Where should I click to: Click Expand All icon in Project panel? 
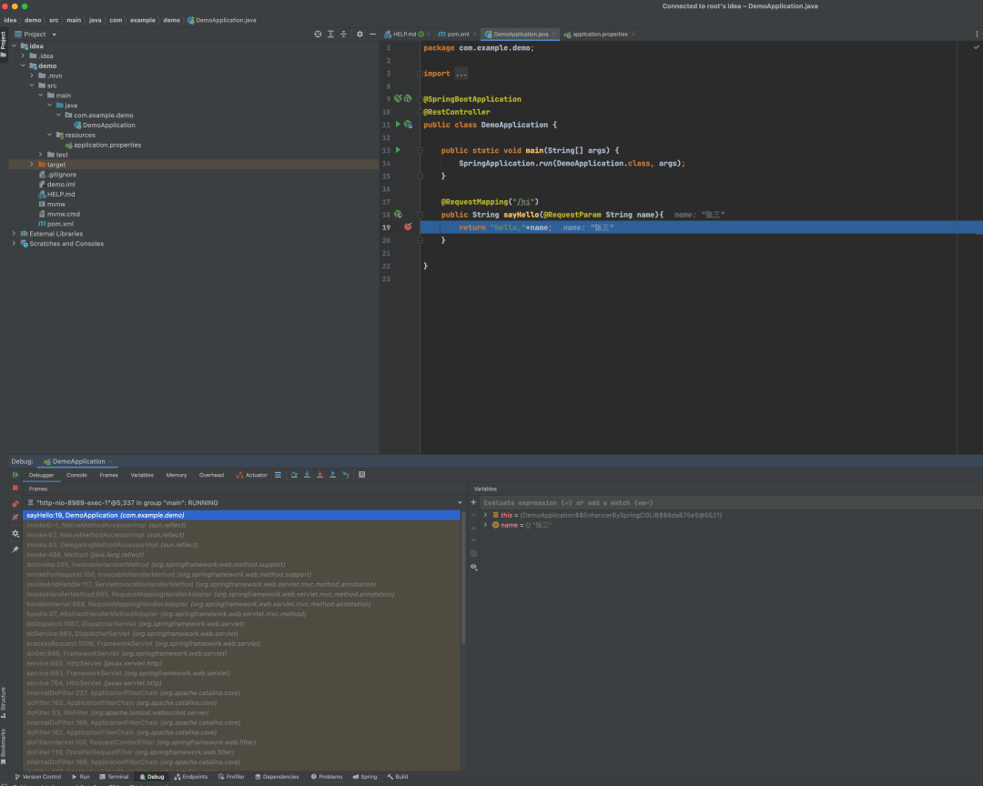click(331, 35)
